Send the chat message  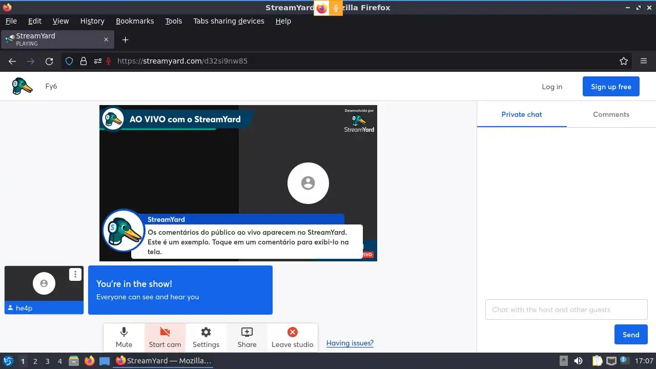pyautogui.click(x=631, y=335)
